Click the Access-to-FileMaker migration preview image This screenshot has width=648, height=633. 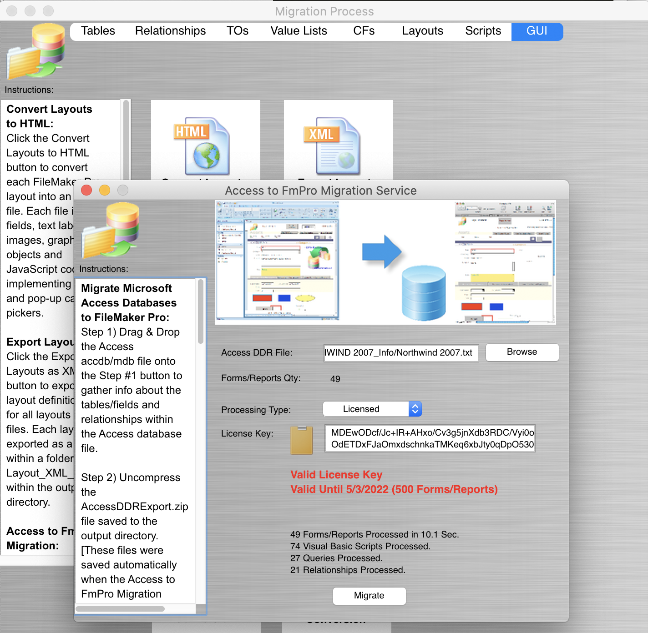pyautogui.click(x=385, y=262)
